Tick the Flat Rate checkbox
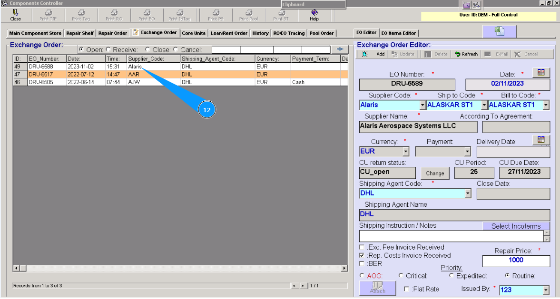Screen dimensions: 560x299 406,289
